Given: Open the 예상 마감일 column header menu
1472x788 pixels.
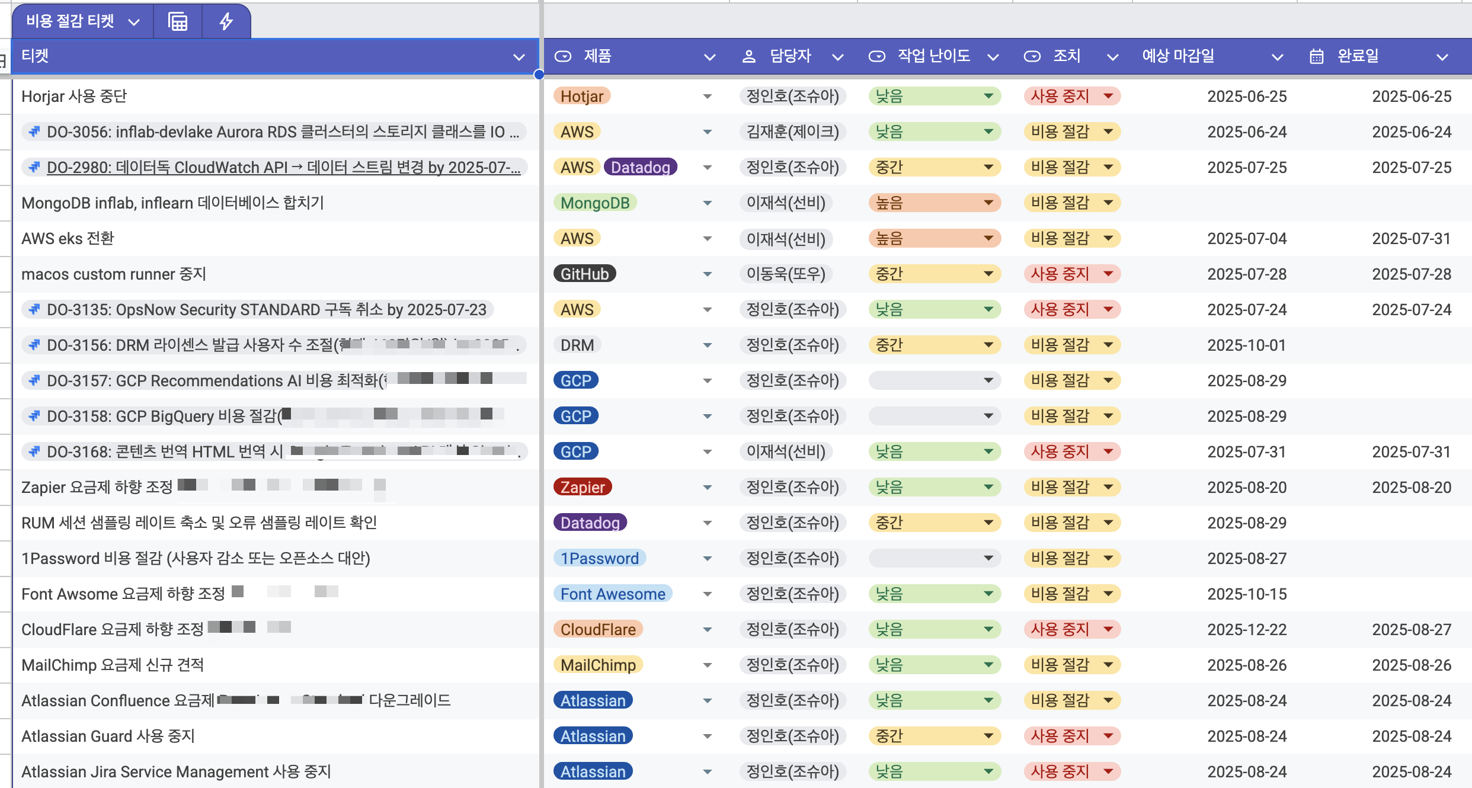Looking at the screenshot, I should tap(1277, 57).
